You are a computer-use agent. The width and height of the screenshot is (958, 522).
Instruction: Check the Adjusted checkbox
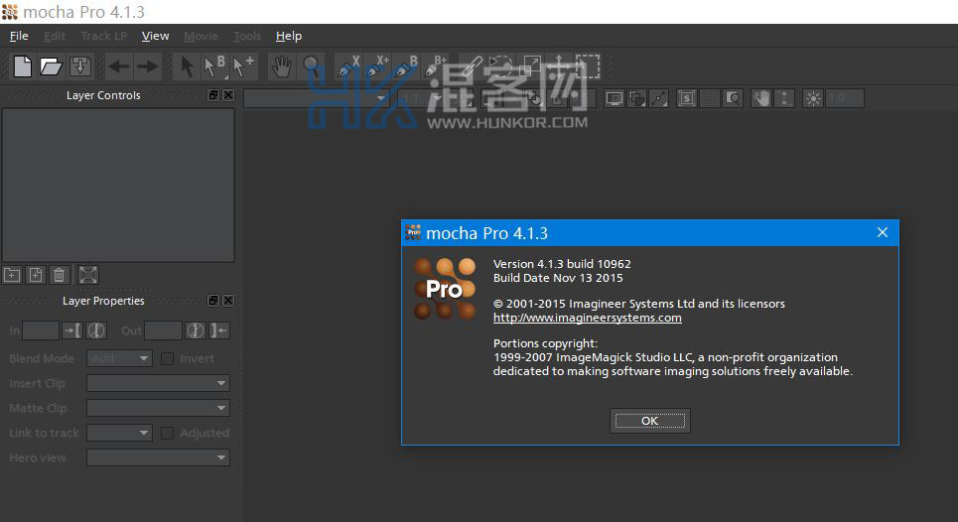pyautogui.click(x=167, y=433)
